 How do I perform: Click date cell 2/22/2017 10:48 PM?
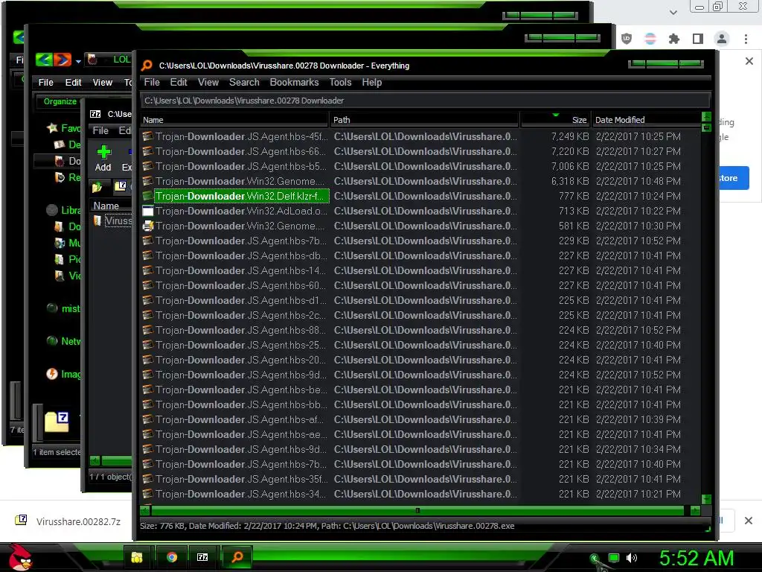pyautogui.click(x=638, y=181)
